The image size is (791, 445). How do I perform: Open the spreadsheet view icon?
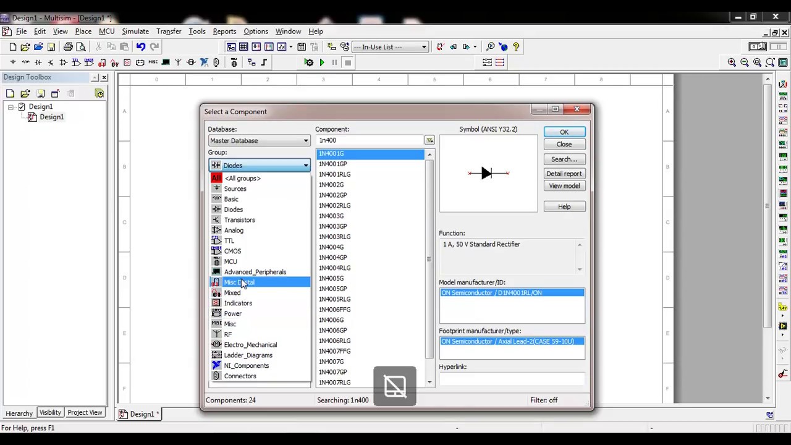click(x=243, y=47)
